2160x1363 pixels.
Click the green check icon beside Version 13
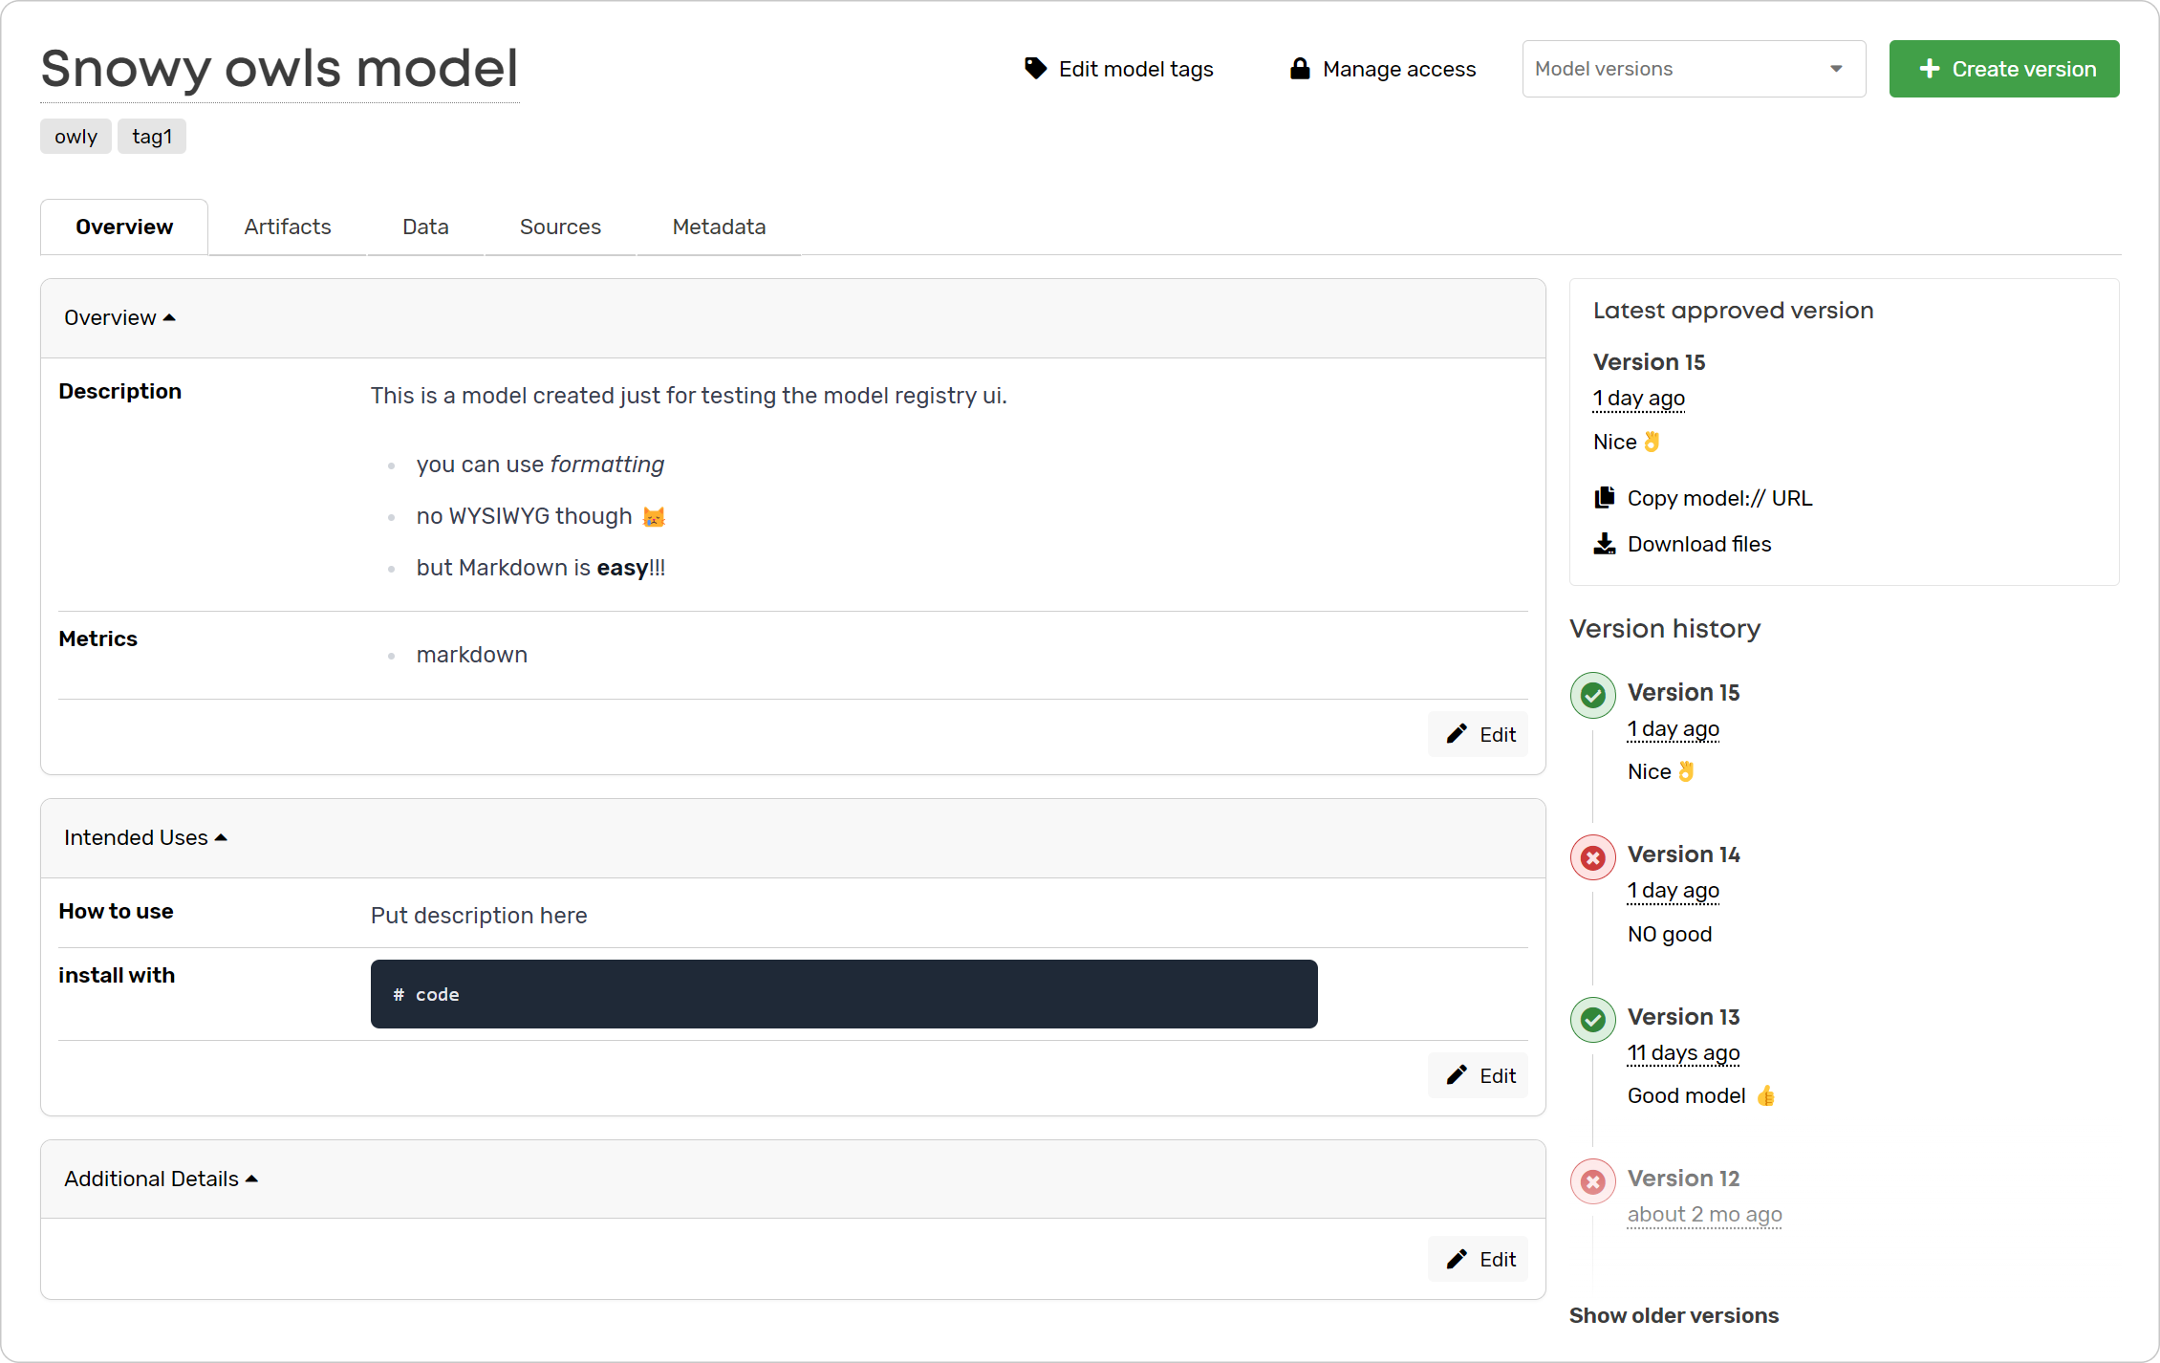click(x=1592, y=1020)
